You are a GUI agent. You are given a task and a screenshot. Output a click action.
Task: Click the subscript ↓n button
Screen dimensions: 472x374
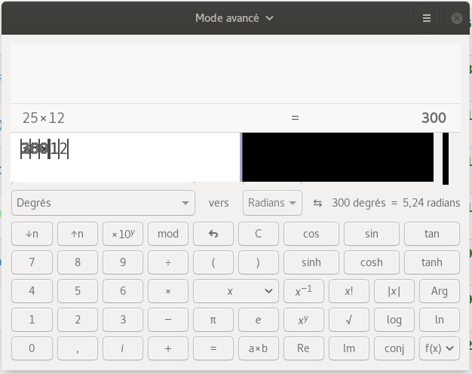(32, 234)
